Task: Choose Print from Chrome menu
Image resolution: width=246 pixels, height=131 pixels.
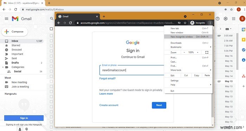Action: pos(188,57)
